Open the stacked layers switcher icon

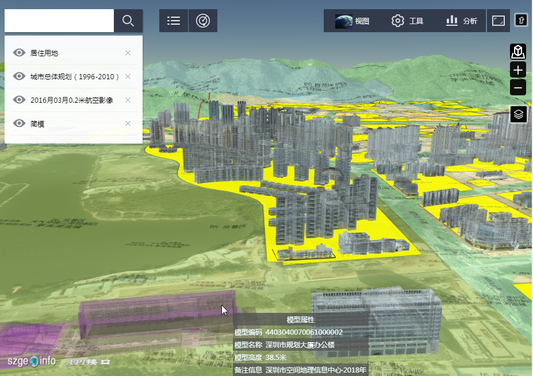(518, 114)
